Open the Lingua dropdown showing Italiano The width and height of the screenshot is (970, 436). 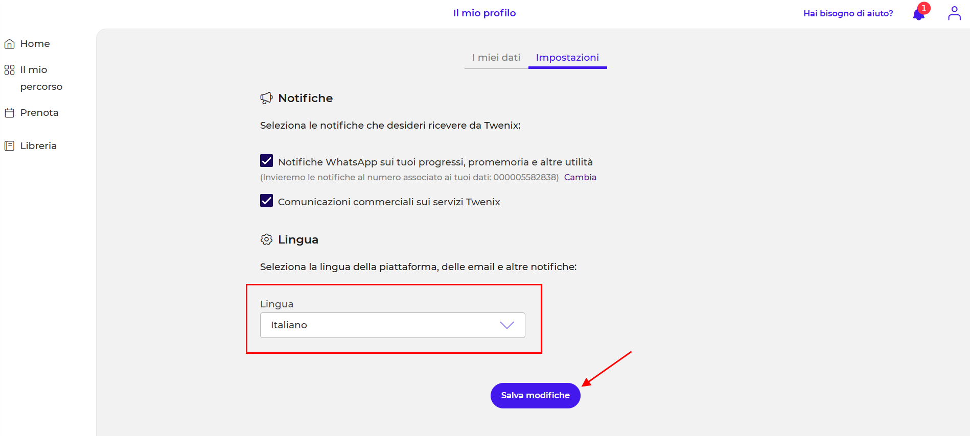click(392, 325)
